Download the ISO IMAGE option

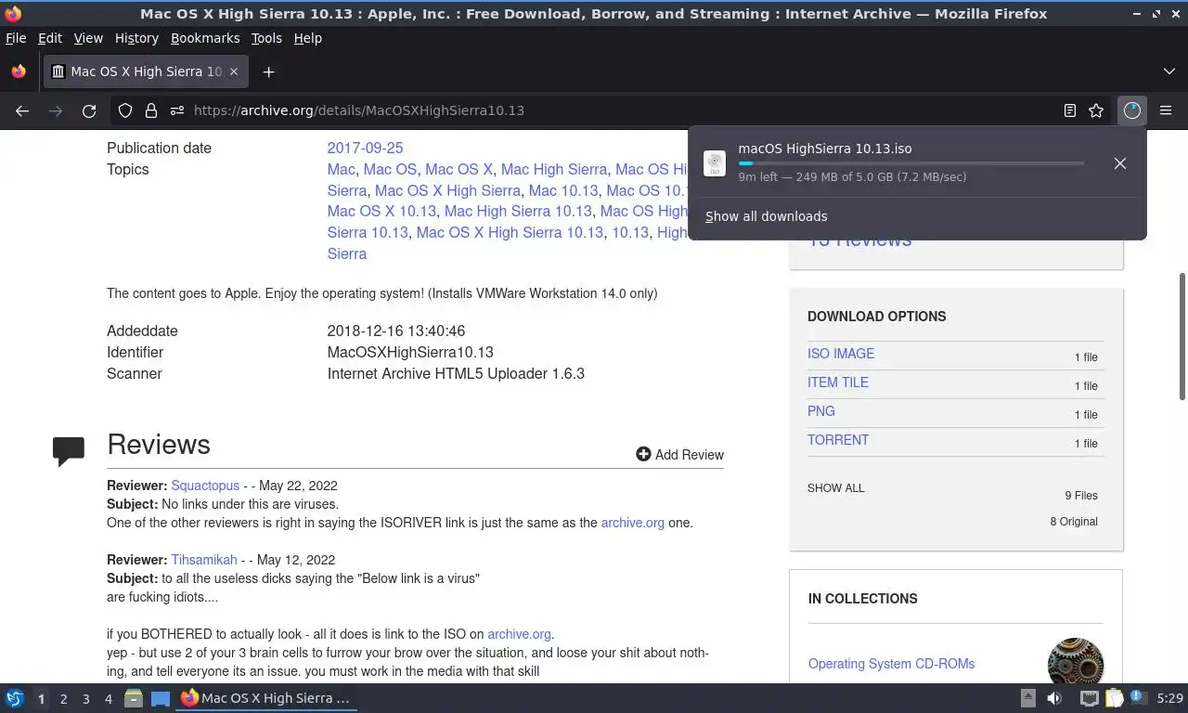click(x=841, y=354)
